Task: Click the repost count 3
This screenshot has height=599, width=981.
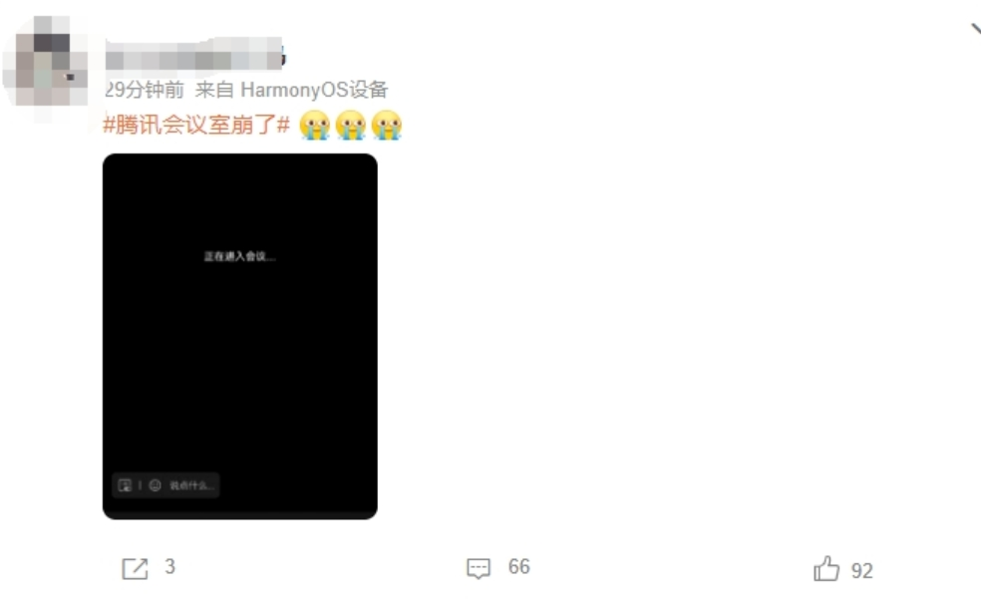Action: pyautogui.click(x=169, y=566)
